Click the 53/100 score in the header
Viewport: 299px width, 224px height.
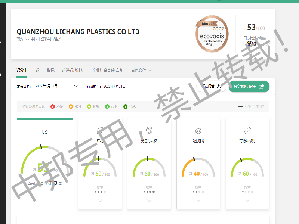(x=256, y=28)
